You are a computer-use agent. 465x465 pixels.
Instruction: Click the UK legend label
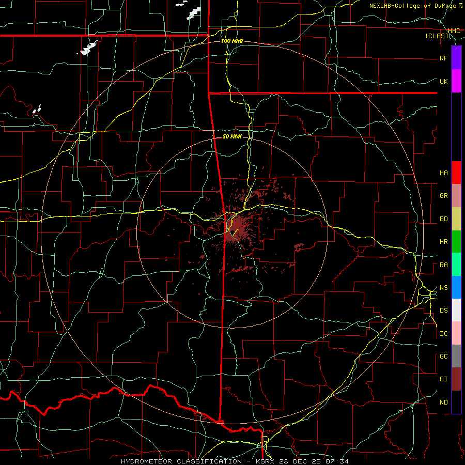[444, 81]
